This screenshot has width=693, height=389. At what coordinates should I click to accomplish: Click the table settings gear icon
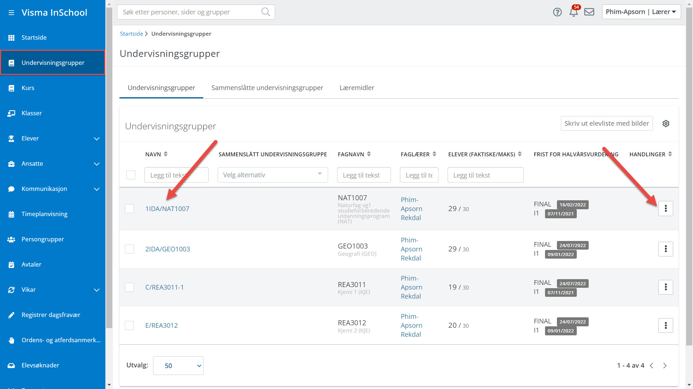(666, 124)
